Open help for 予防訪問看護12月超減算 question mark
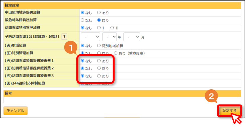Screen dimensions: 246x127 pos(64,37)
